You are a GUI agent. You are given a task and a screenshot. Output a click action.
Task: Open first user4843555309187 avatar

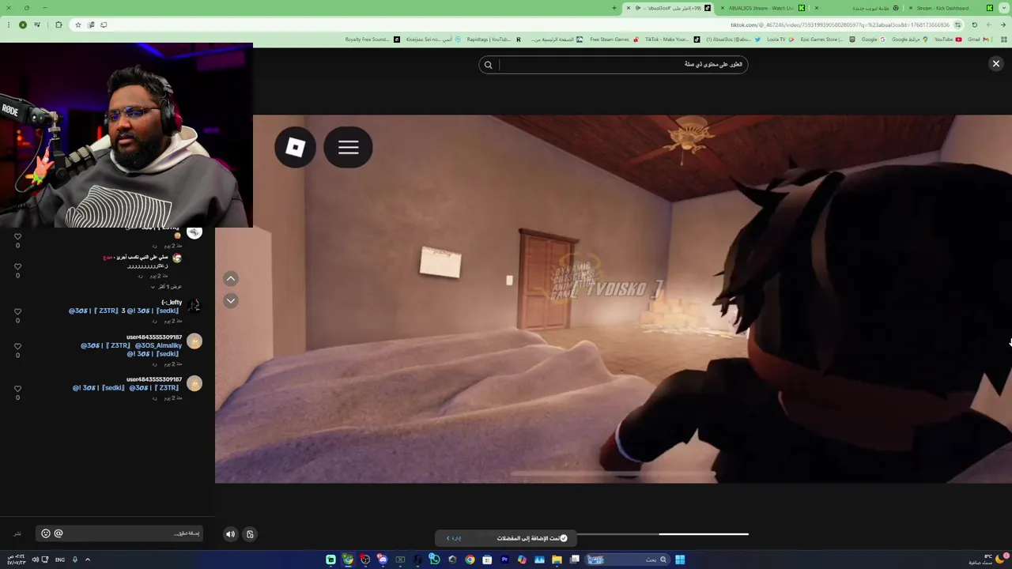point(194,341)
